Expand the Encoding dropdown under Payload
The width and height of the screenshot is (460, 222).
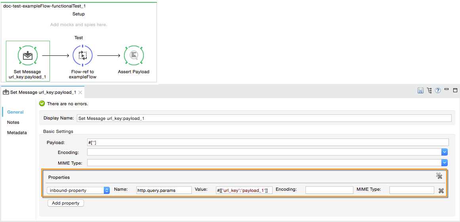tap(445, 152)
